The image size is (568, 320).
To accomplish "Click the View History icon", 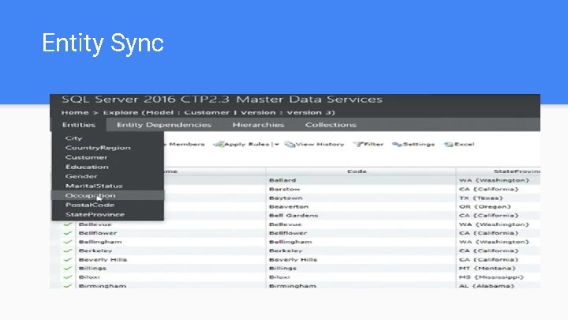I will coord(290,145).
